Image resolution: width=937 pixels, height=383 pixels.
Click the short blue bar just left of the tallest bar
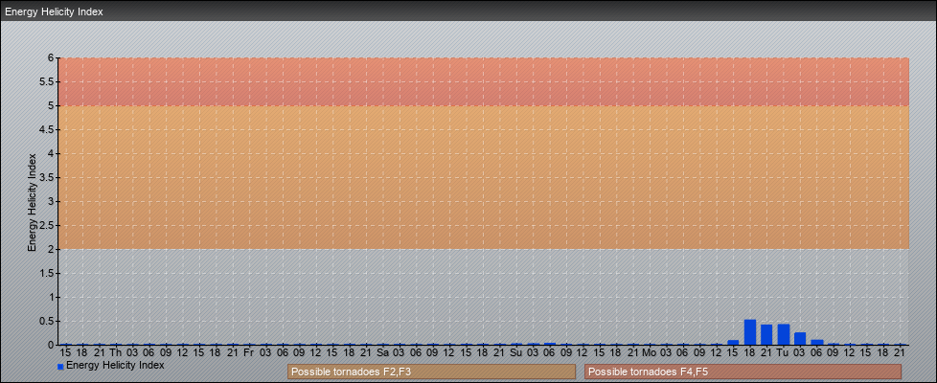click(x=733, y=342)
